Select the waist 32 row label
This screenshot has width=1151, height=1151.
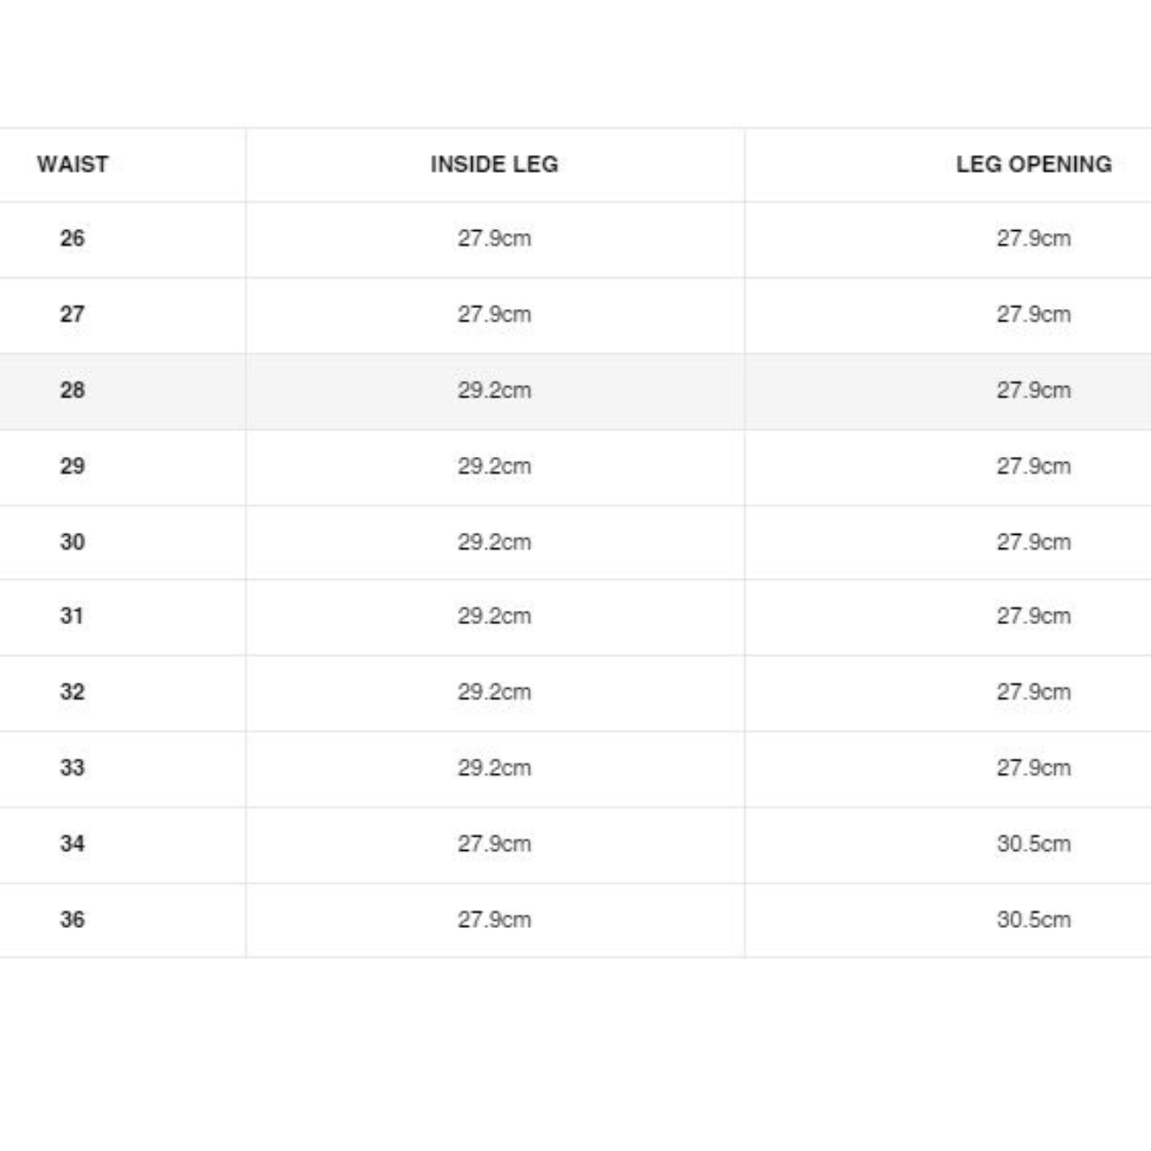pyautogui.click(x=73, y=692)
